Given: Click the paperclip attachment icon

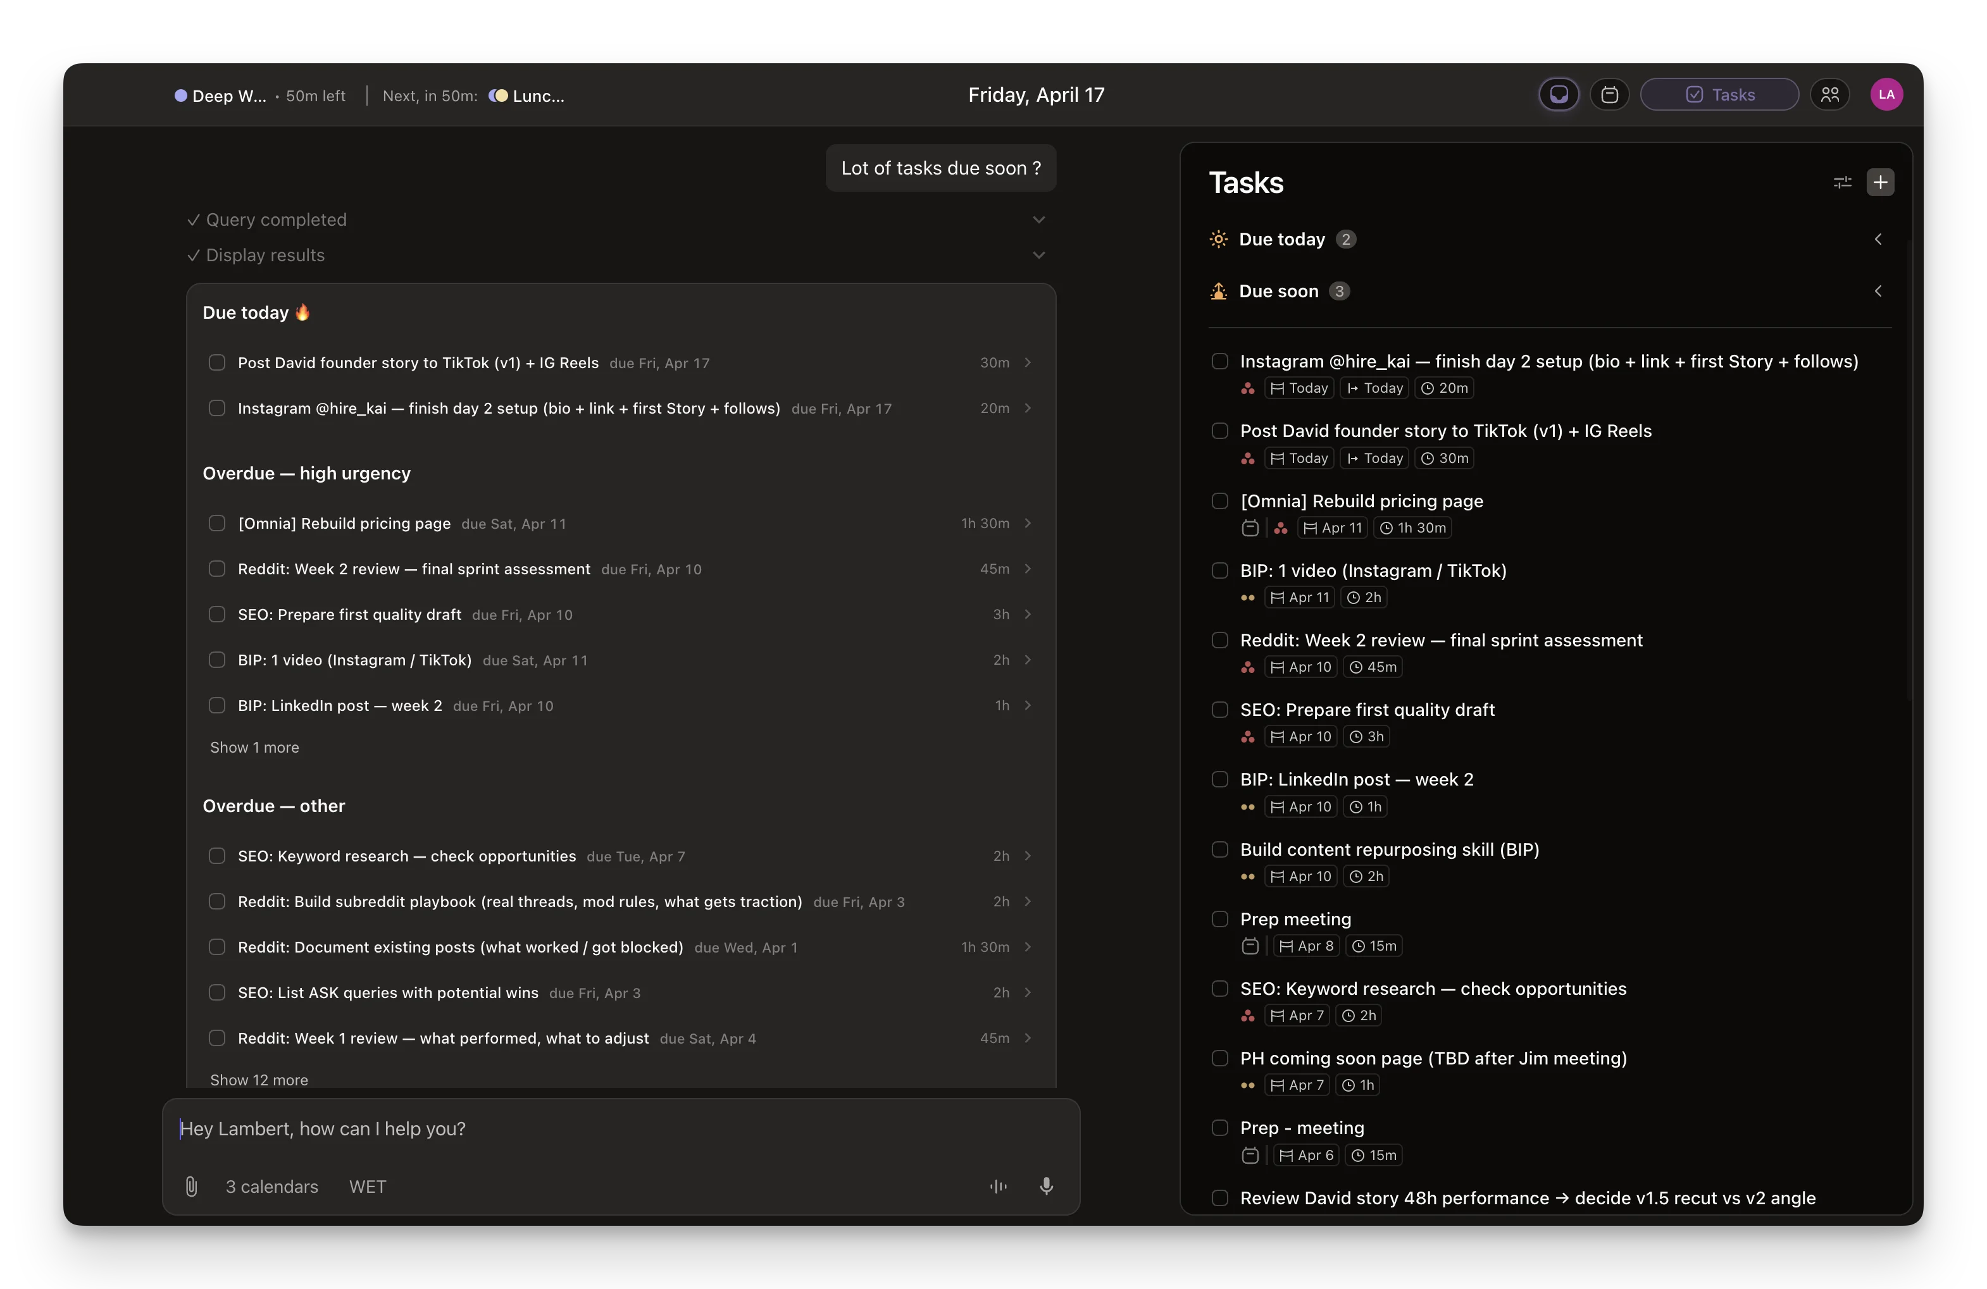Looking at the screenshot, I should (x=191, y=1185).
